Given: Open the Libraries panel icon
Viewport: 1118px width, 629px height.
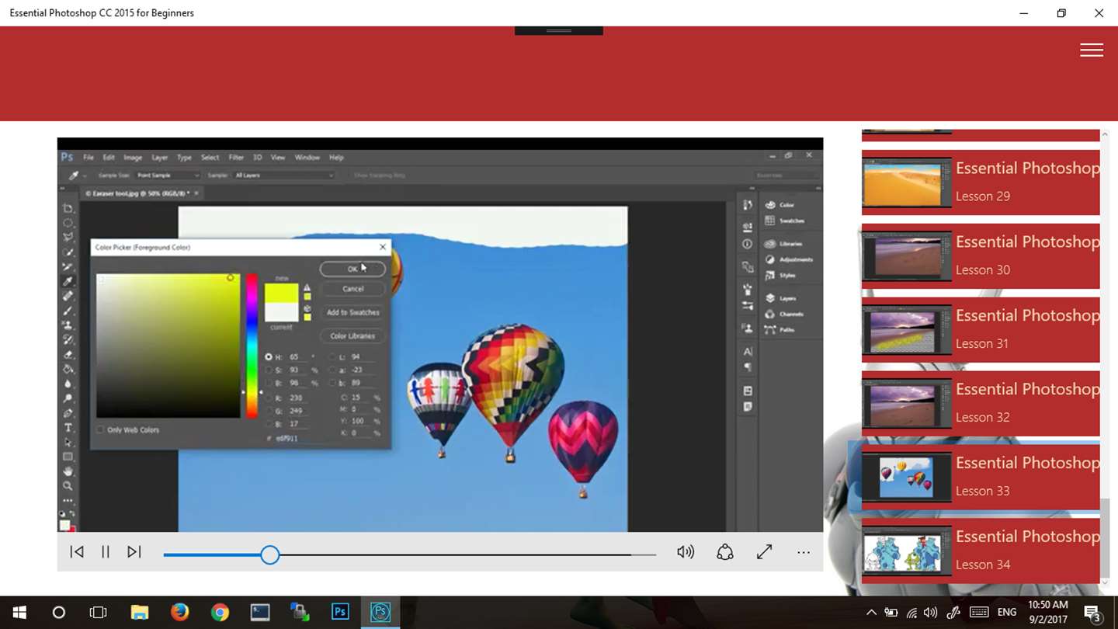Looking at the screenshot, I should 770,244.
